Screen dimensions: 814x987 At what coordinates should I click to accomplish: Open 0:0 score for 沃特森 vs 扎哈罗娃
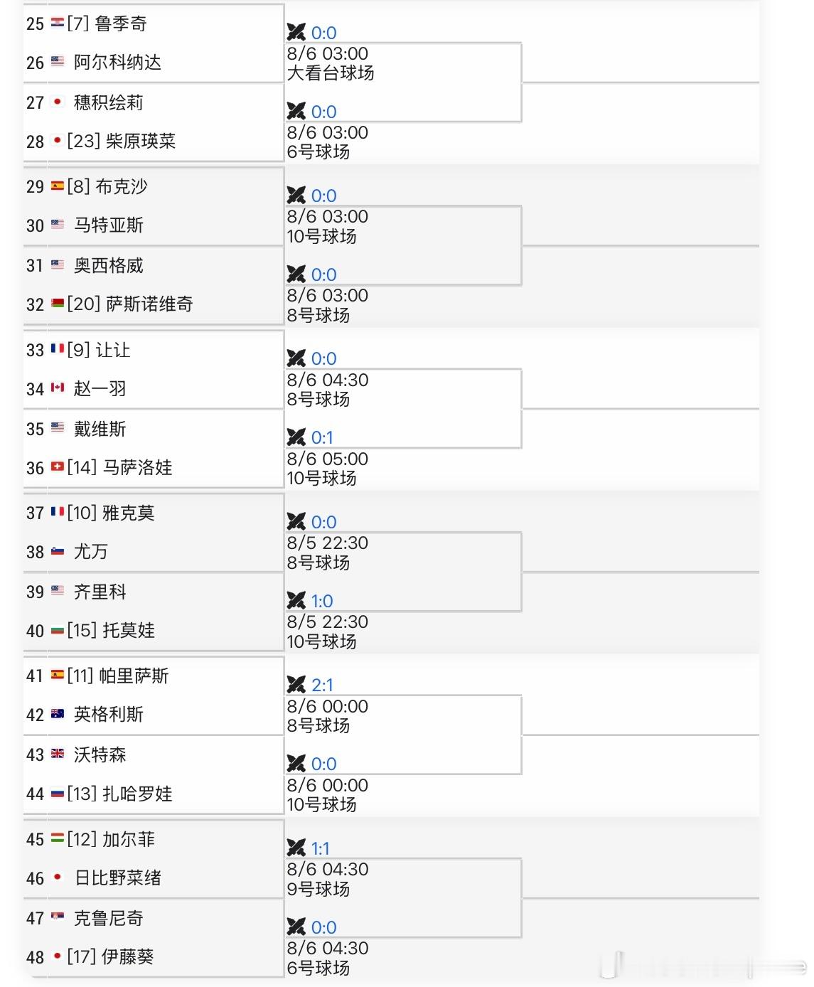tap(324, 764)
